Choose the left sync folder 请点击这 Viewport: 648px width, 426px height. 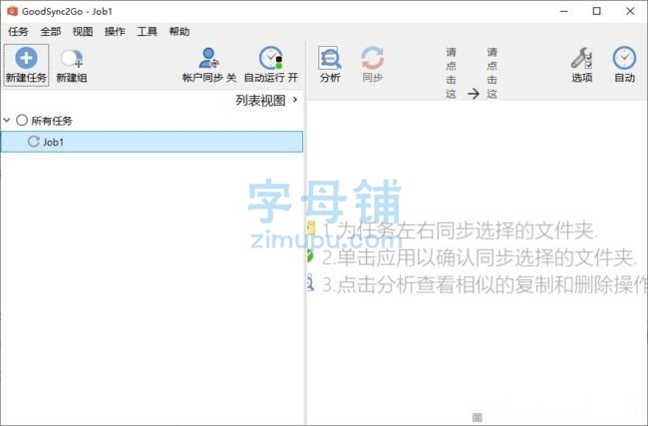[x=451, y=73]
